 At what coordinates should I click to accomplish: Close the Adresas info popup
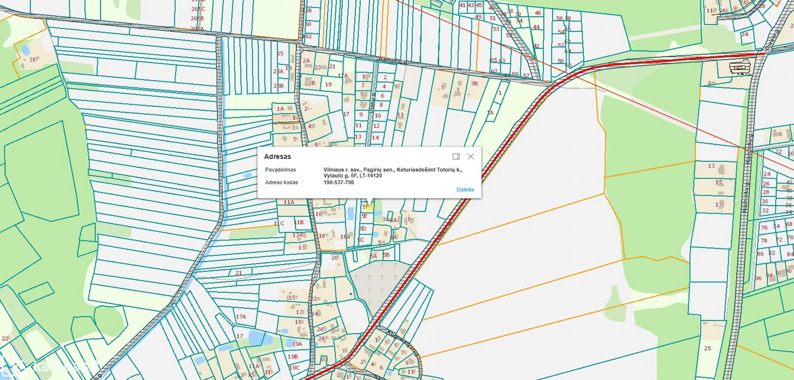coord(471,157)
